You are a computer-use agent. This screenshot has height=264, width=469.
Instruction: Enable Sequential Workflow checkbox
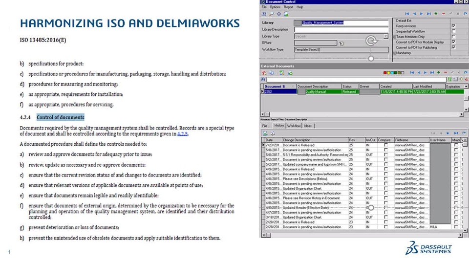[x=453, y=31]
